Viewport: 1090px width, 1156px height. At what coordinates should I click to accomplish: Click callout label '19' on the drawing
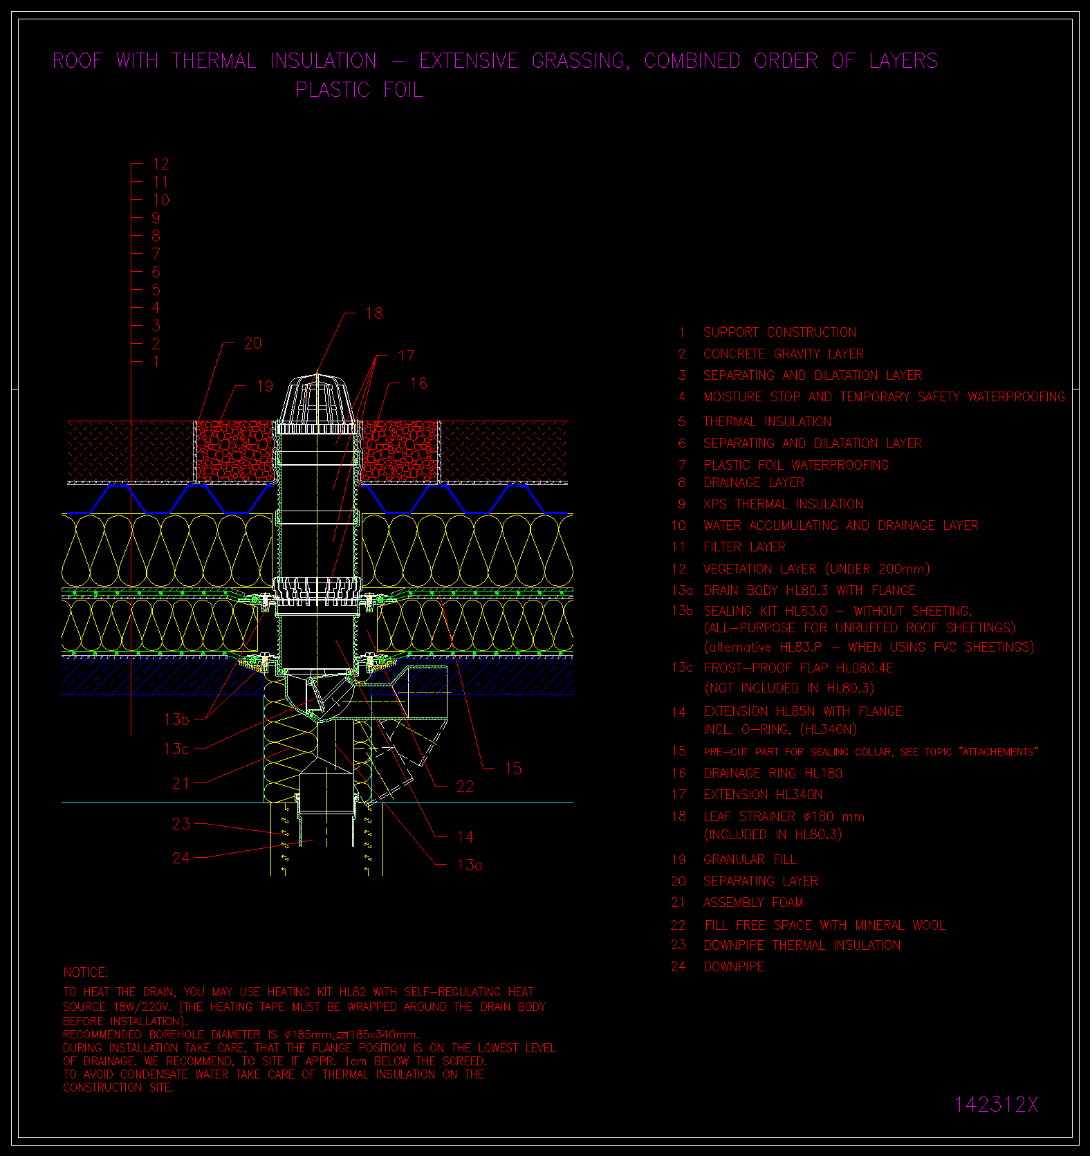coord(265,387)
